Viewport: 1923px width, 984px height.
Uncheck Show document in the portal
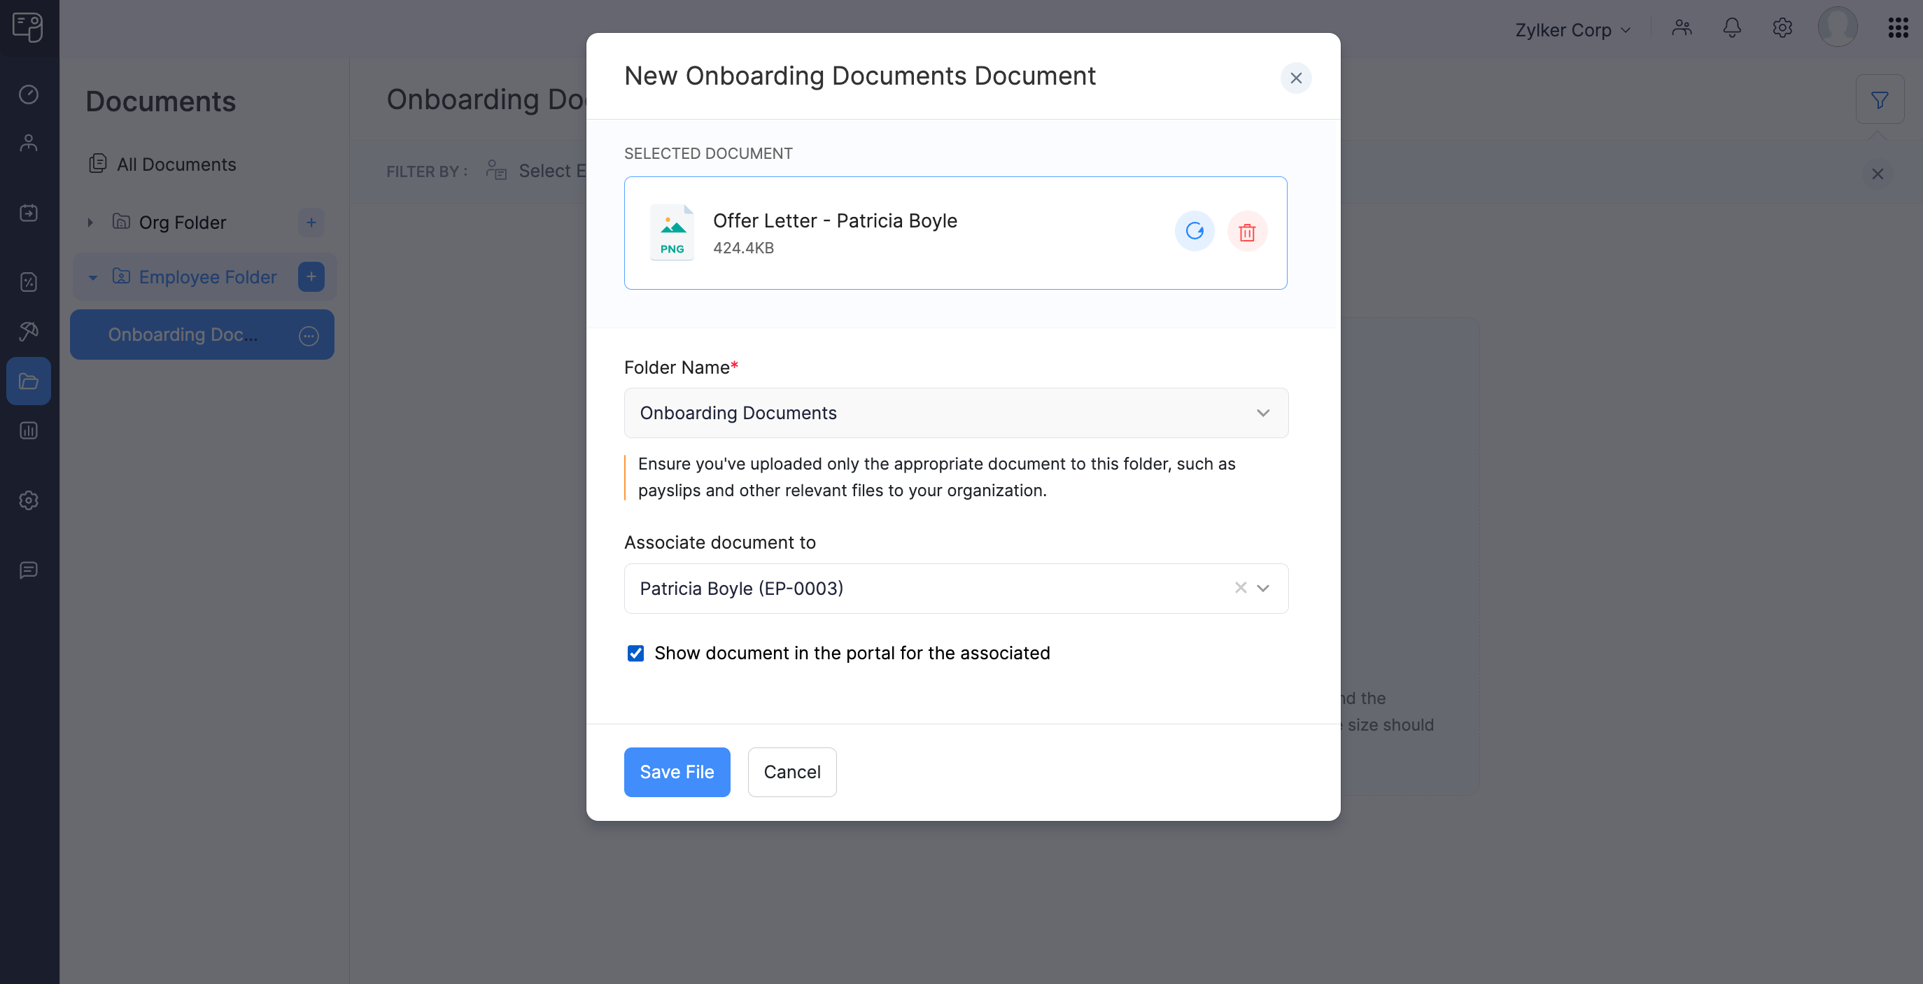pyautogui.click(x=635, y=653)
